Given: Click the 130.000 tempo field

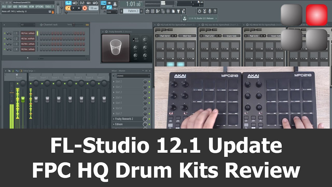Looking at the screenshot, I should (x=93, y=8).
